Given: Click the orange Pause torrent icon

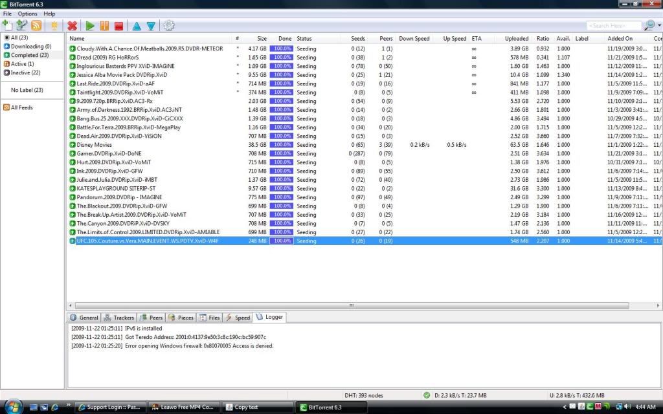Looking at the screenshot, I should click(x=104, y=26).
